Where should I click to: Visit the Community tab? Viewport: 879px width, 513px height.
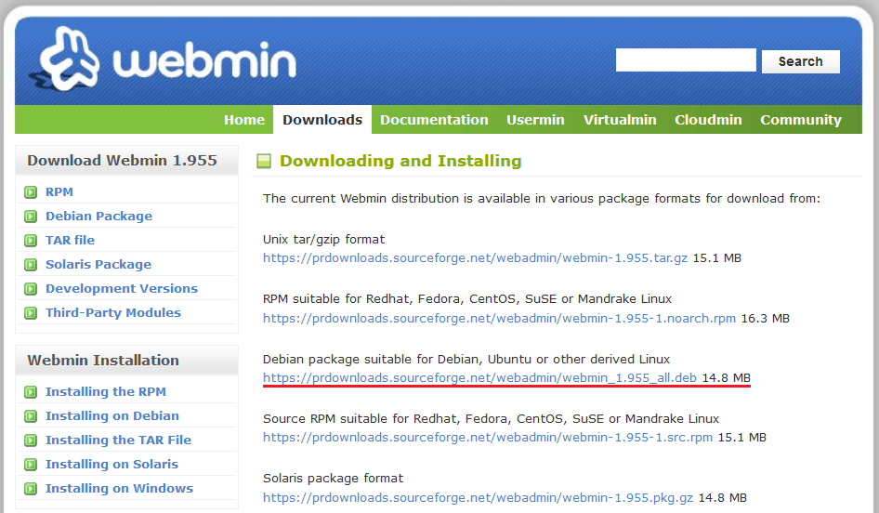coord(801,119)
